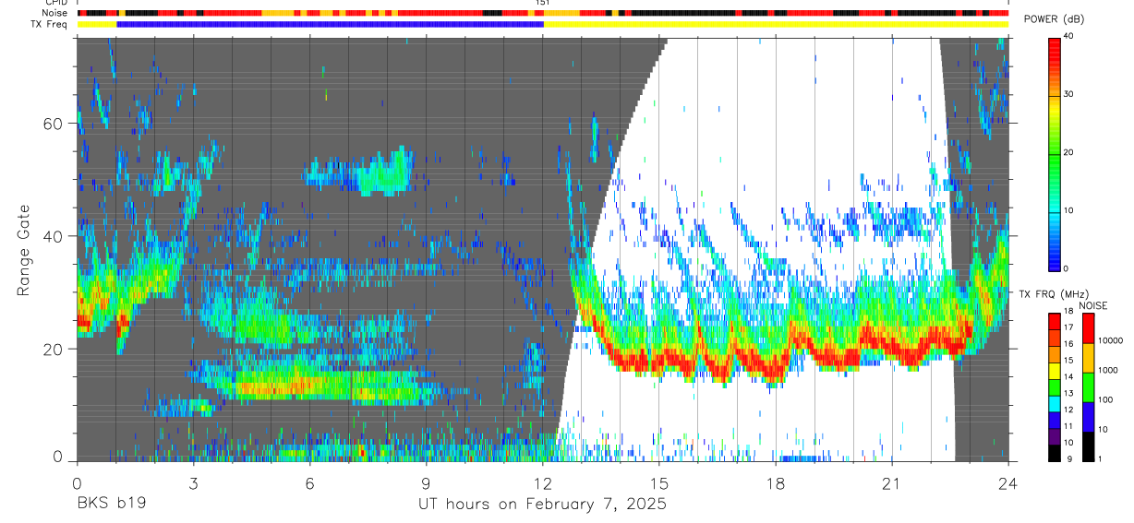Image resolution: width=1134 pixels, height=523 pixels.
Task: Click the y-axis tick label '40'
Action: (x=54, y=236)
